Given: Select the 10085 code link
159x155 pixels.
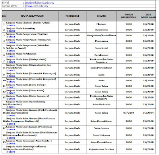Looking at the screenshot, I should [x=11, y=51].
